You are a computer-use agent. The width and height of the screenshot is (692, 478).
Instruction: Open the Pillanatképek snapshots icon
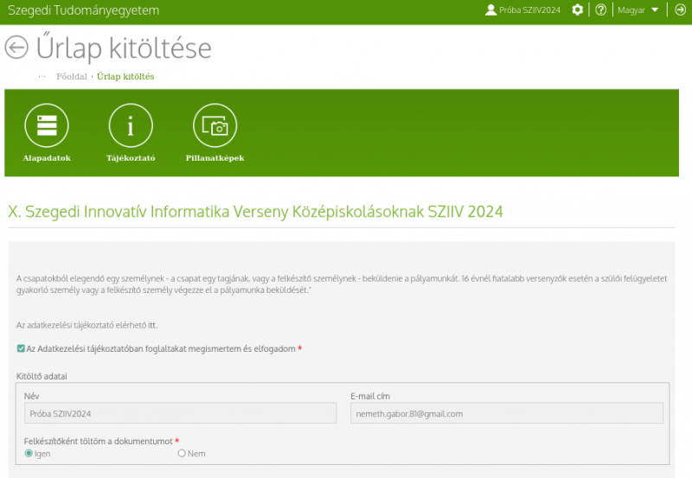215,126
